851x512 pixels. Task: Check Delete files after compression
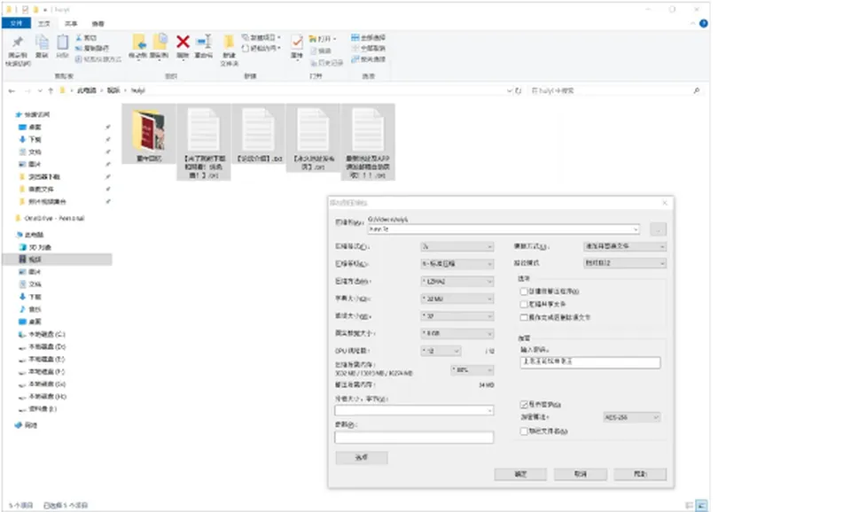[524, 317]
